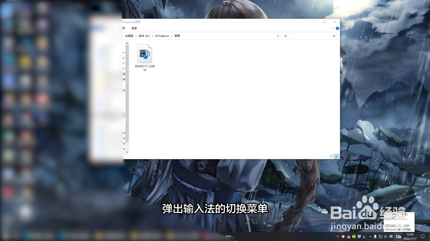Open WPS tray icon

tap(338, 236)
